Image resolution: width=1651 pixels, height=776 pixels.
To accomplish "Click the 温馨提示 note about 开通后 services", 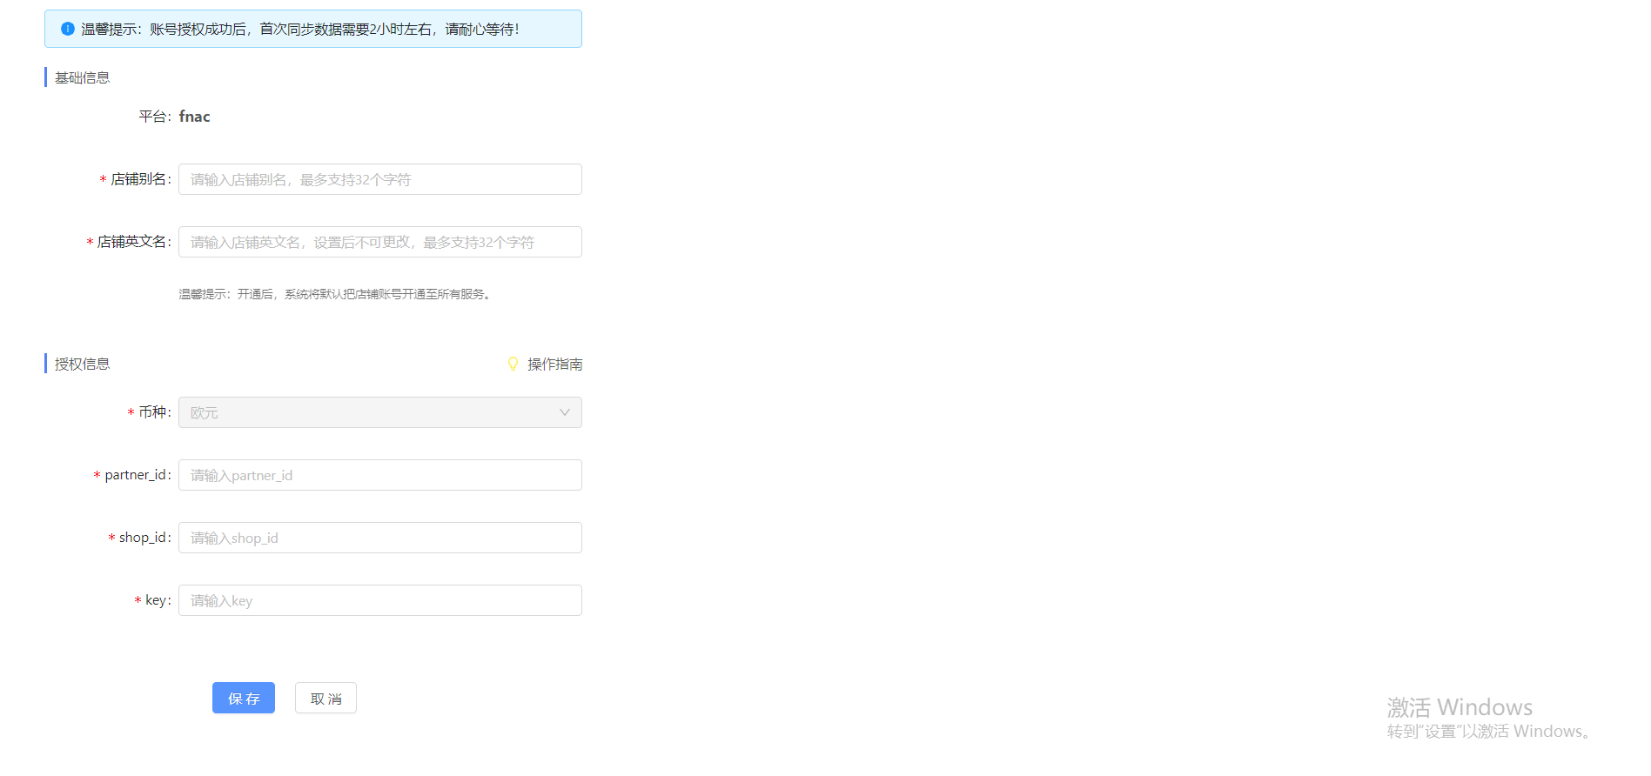I will (336, 294).
